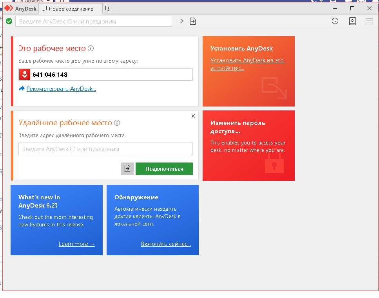The image size is (379, 298).
Task: Click the file transfer icon in toolbar
Action: (193, 21)
